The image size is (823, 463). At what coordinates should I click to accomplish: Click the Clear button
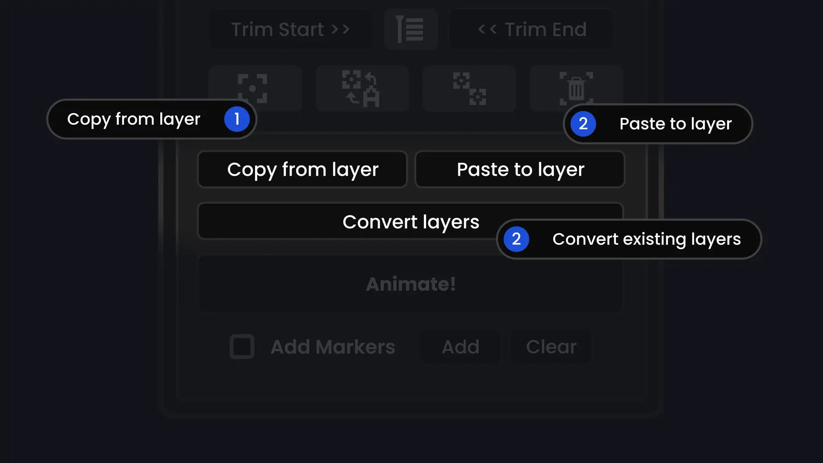pyautogui.click(x=551, y=347)
